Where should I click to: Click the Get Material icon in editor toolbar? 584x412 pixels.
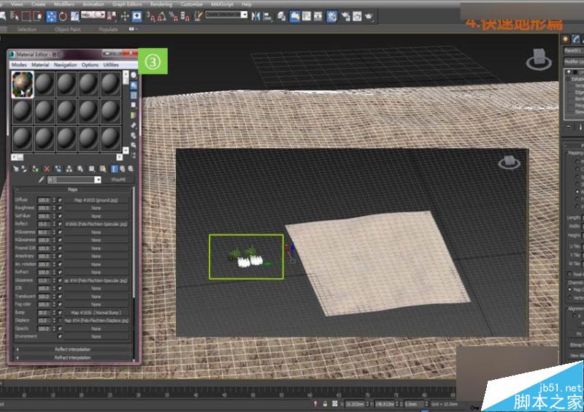click(x=16, y=169)
